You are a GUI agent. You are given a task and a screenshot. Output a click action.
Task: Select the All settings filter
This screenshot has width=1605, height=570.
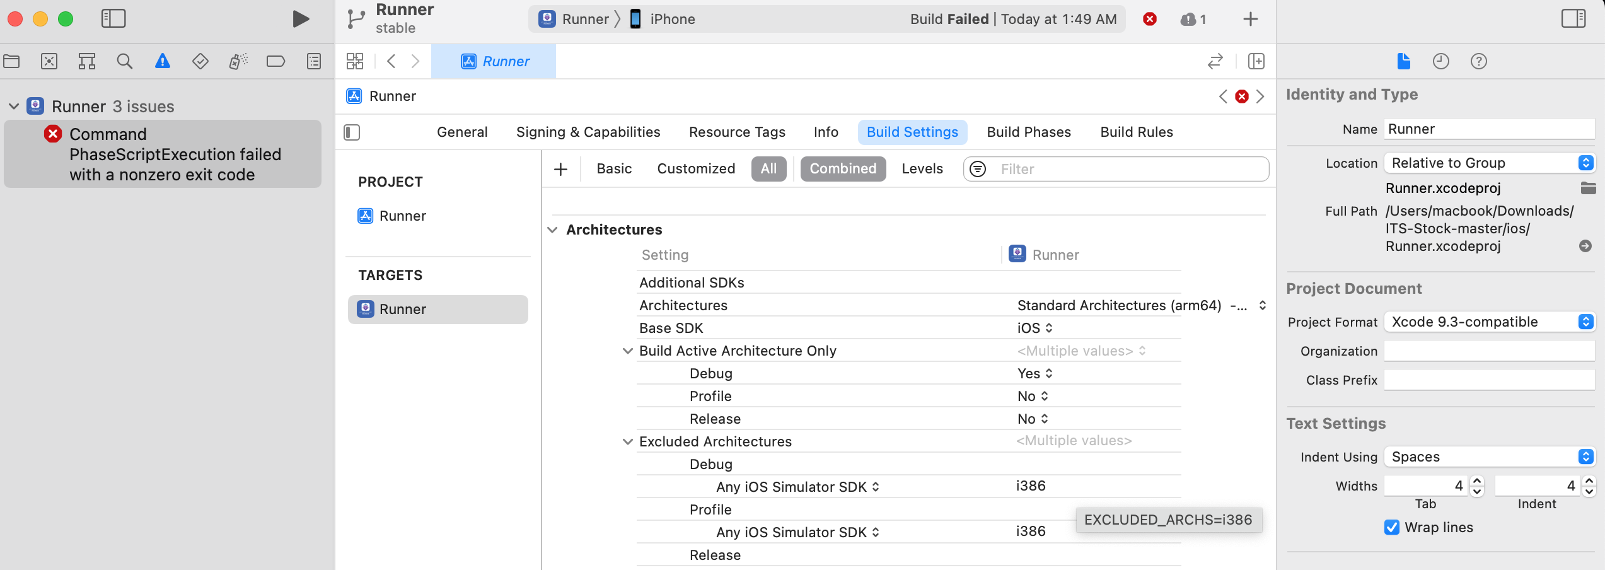click(768, 169)
